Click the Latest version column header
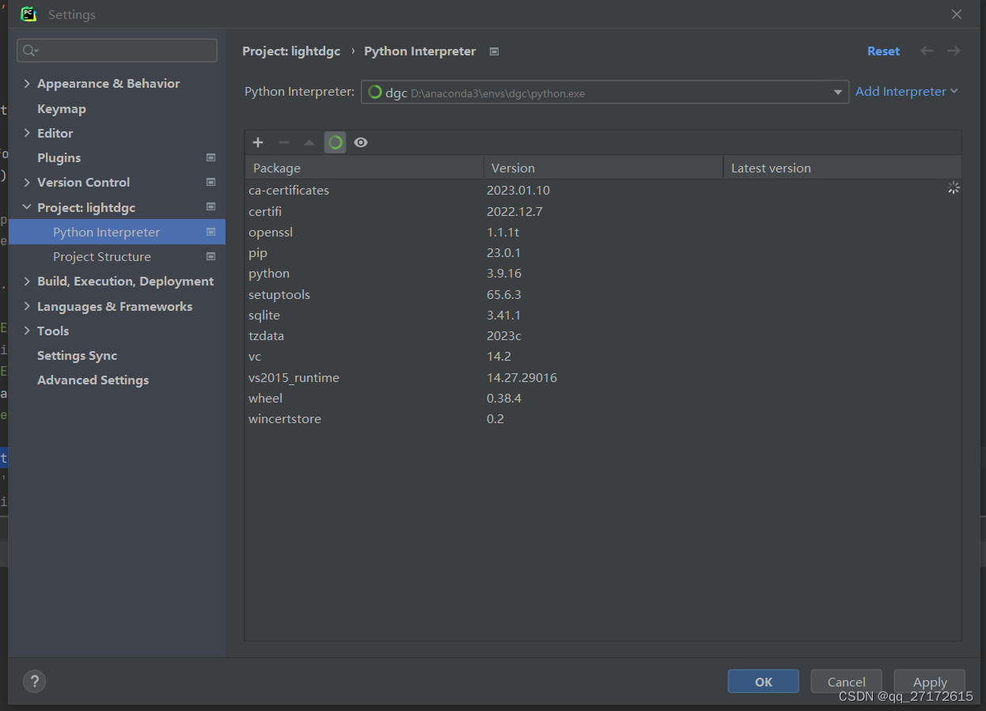Viewport: 986px width, 711px height. pyautogui.click(x=842, y=168)
